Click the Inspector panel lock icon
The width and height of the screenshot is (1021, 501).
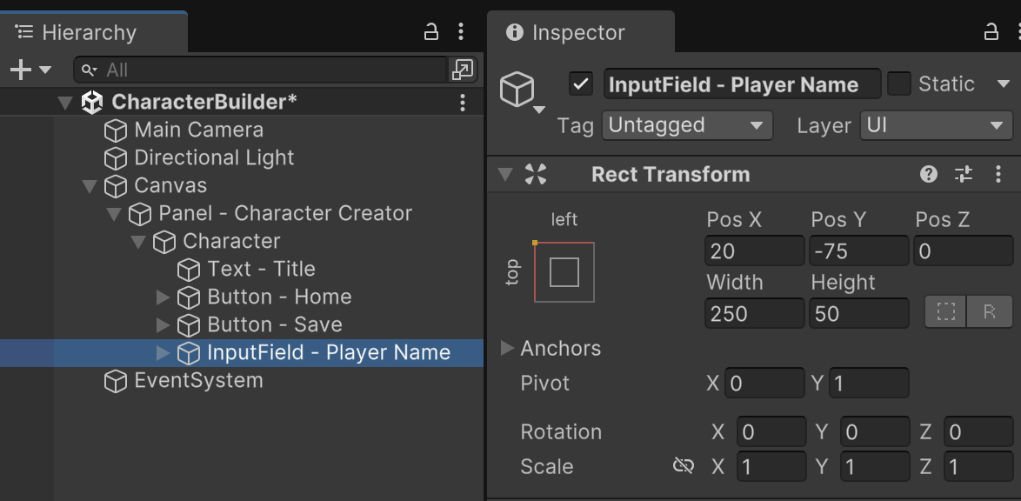991,33
